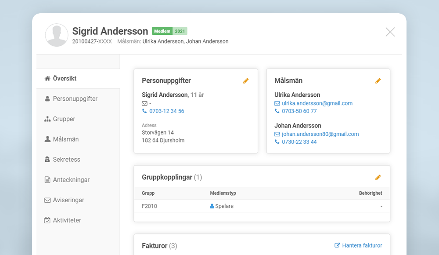Open Aktiviteter from the sidebar
This screenshot has height=255, width=439.
click(x=67, y=220)
